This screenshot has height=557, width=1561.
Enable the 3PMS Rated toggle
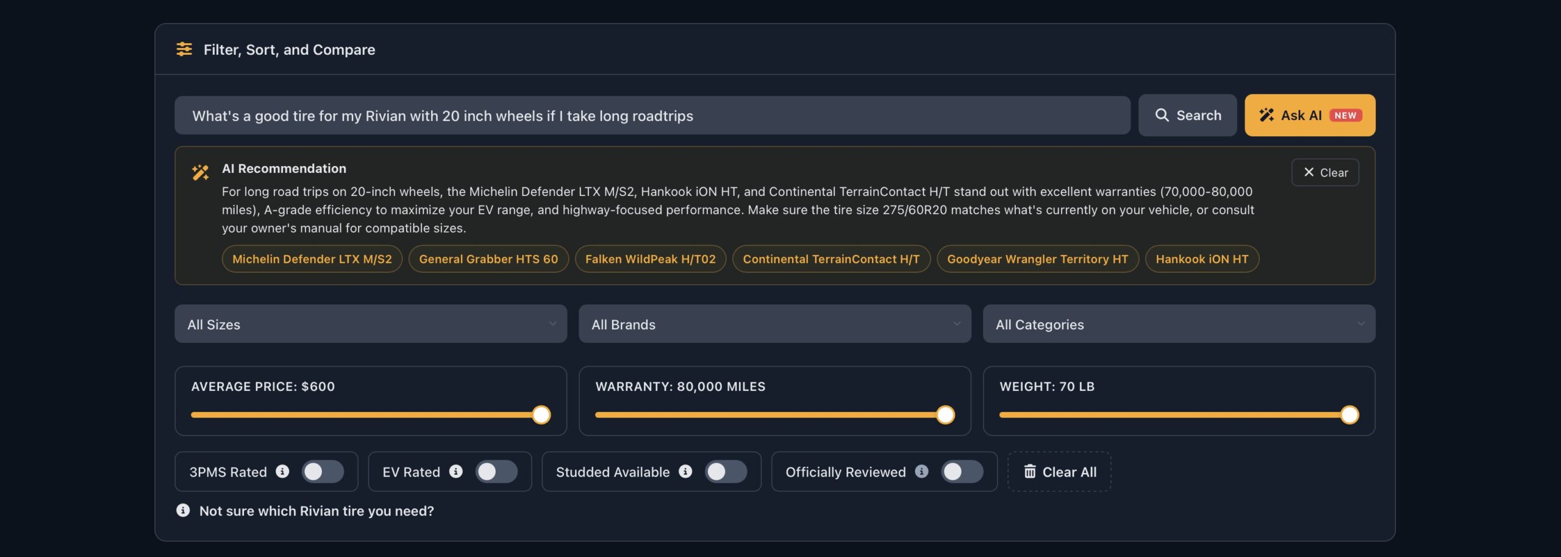(x=323, y=472)
